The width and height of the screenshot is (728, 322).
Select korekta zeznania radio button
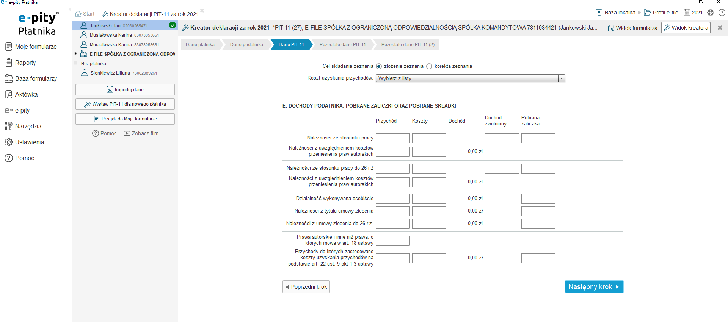point(429,66)
